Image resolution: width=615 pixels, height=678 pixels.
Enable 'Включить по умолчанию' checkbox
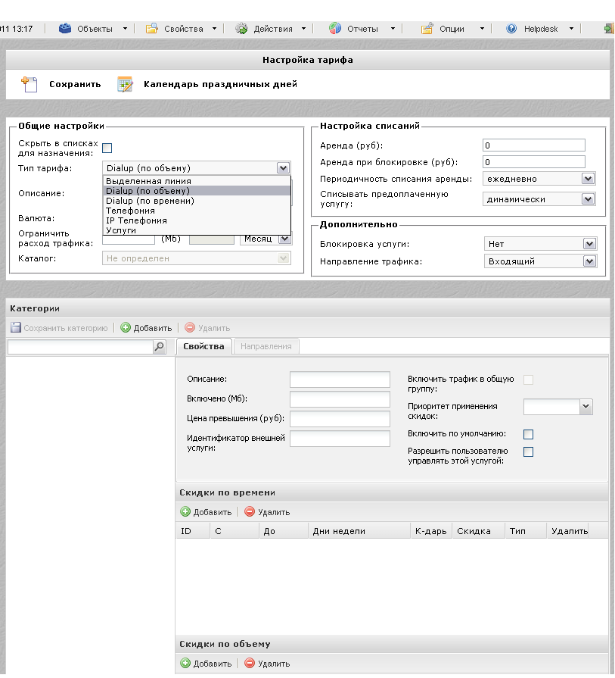tap(529, 434)
